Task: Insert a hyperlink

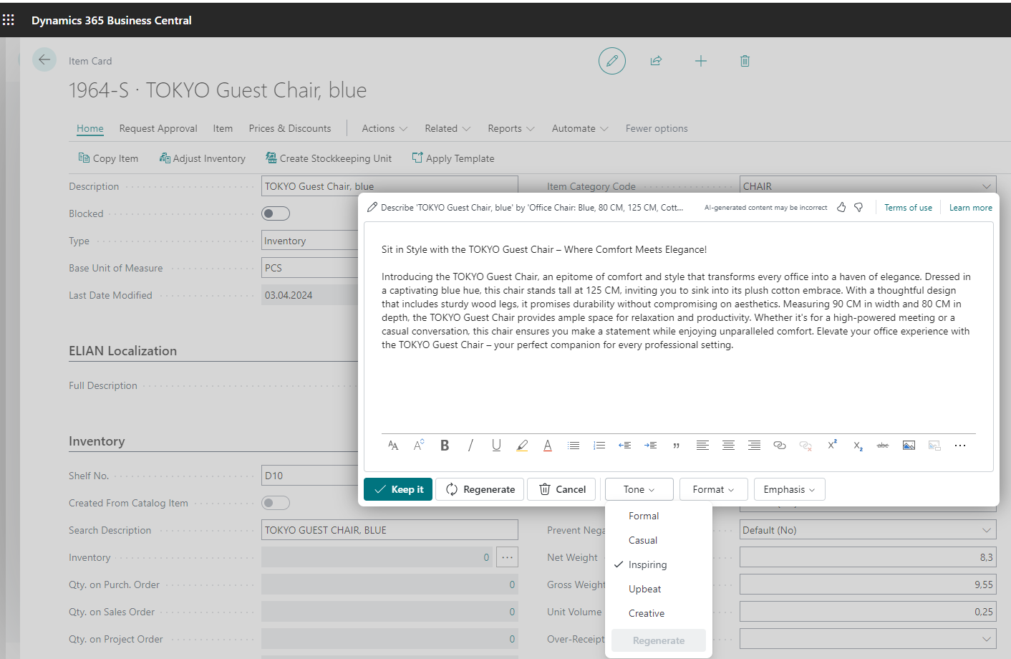Action: (780, 446)
